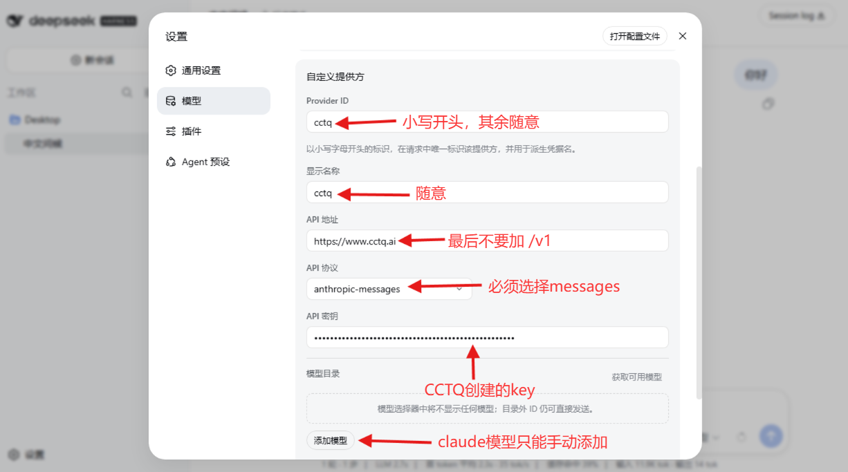The height and width of the screenshot is (472, 848).
Task: Click the 模型目录 label
Action: tap(323, 373)
